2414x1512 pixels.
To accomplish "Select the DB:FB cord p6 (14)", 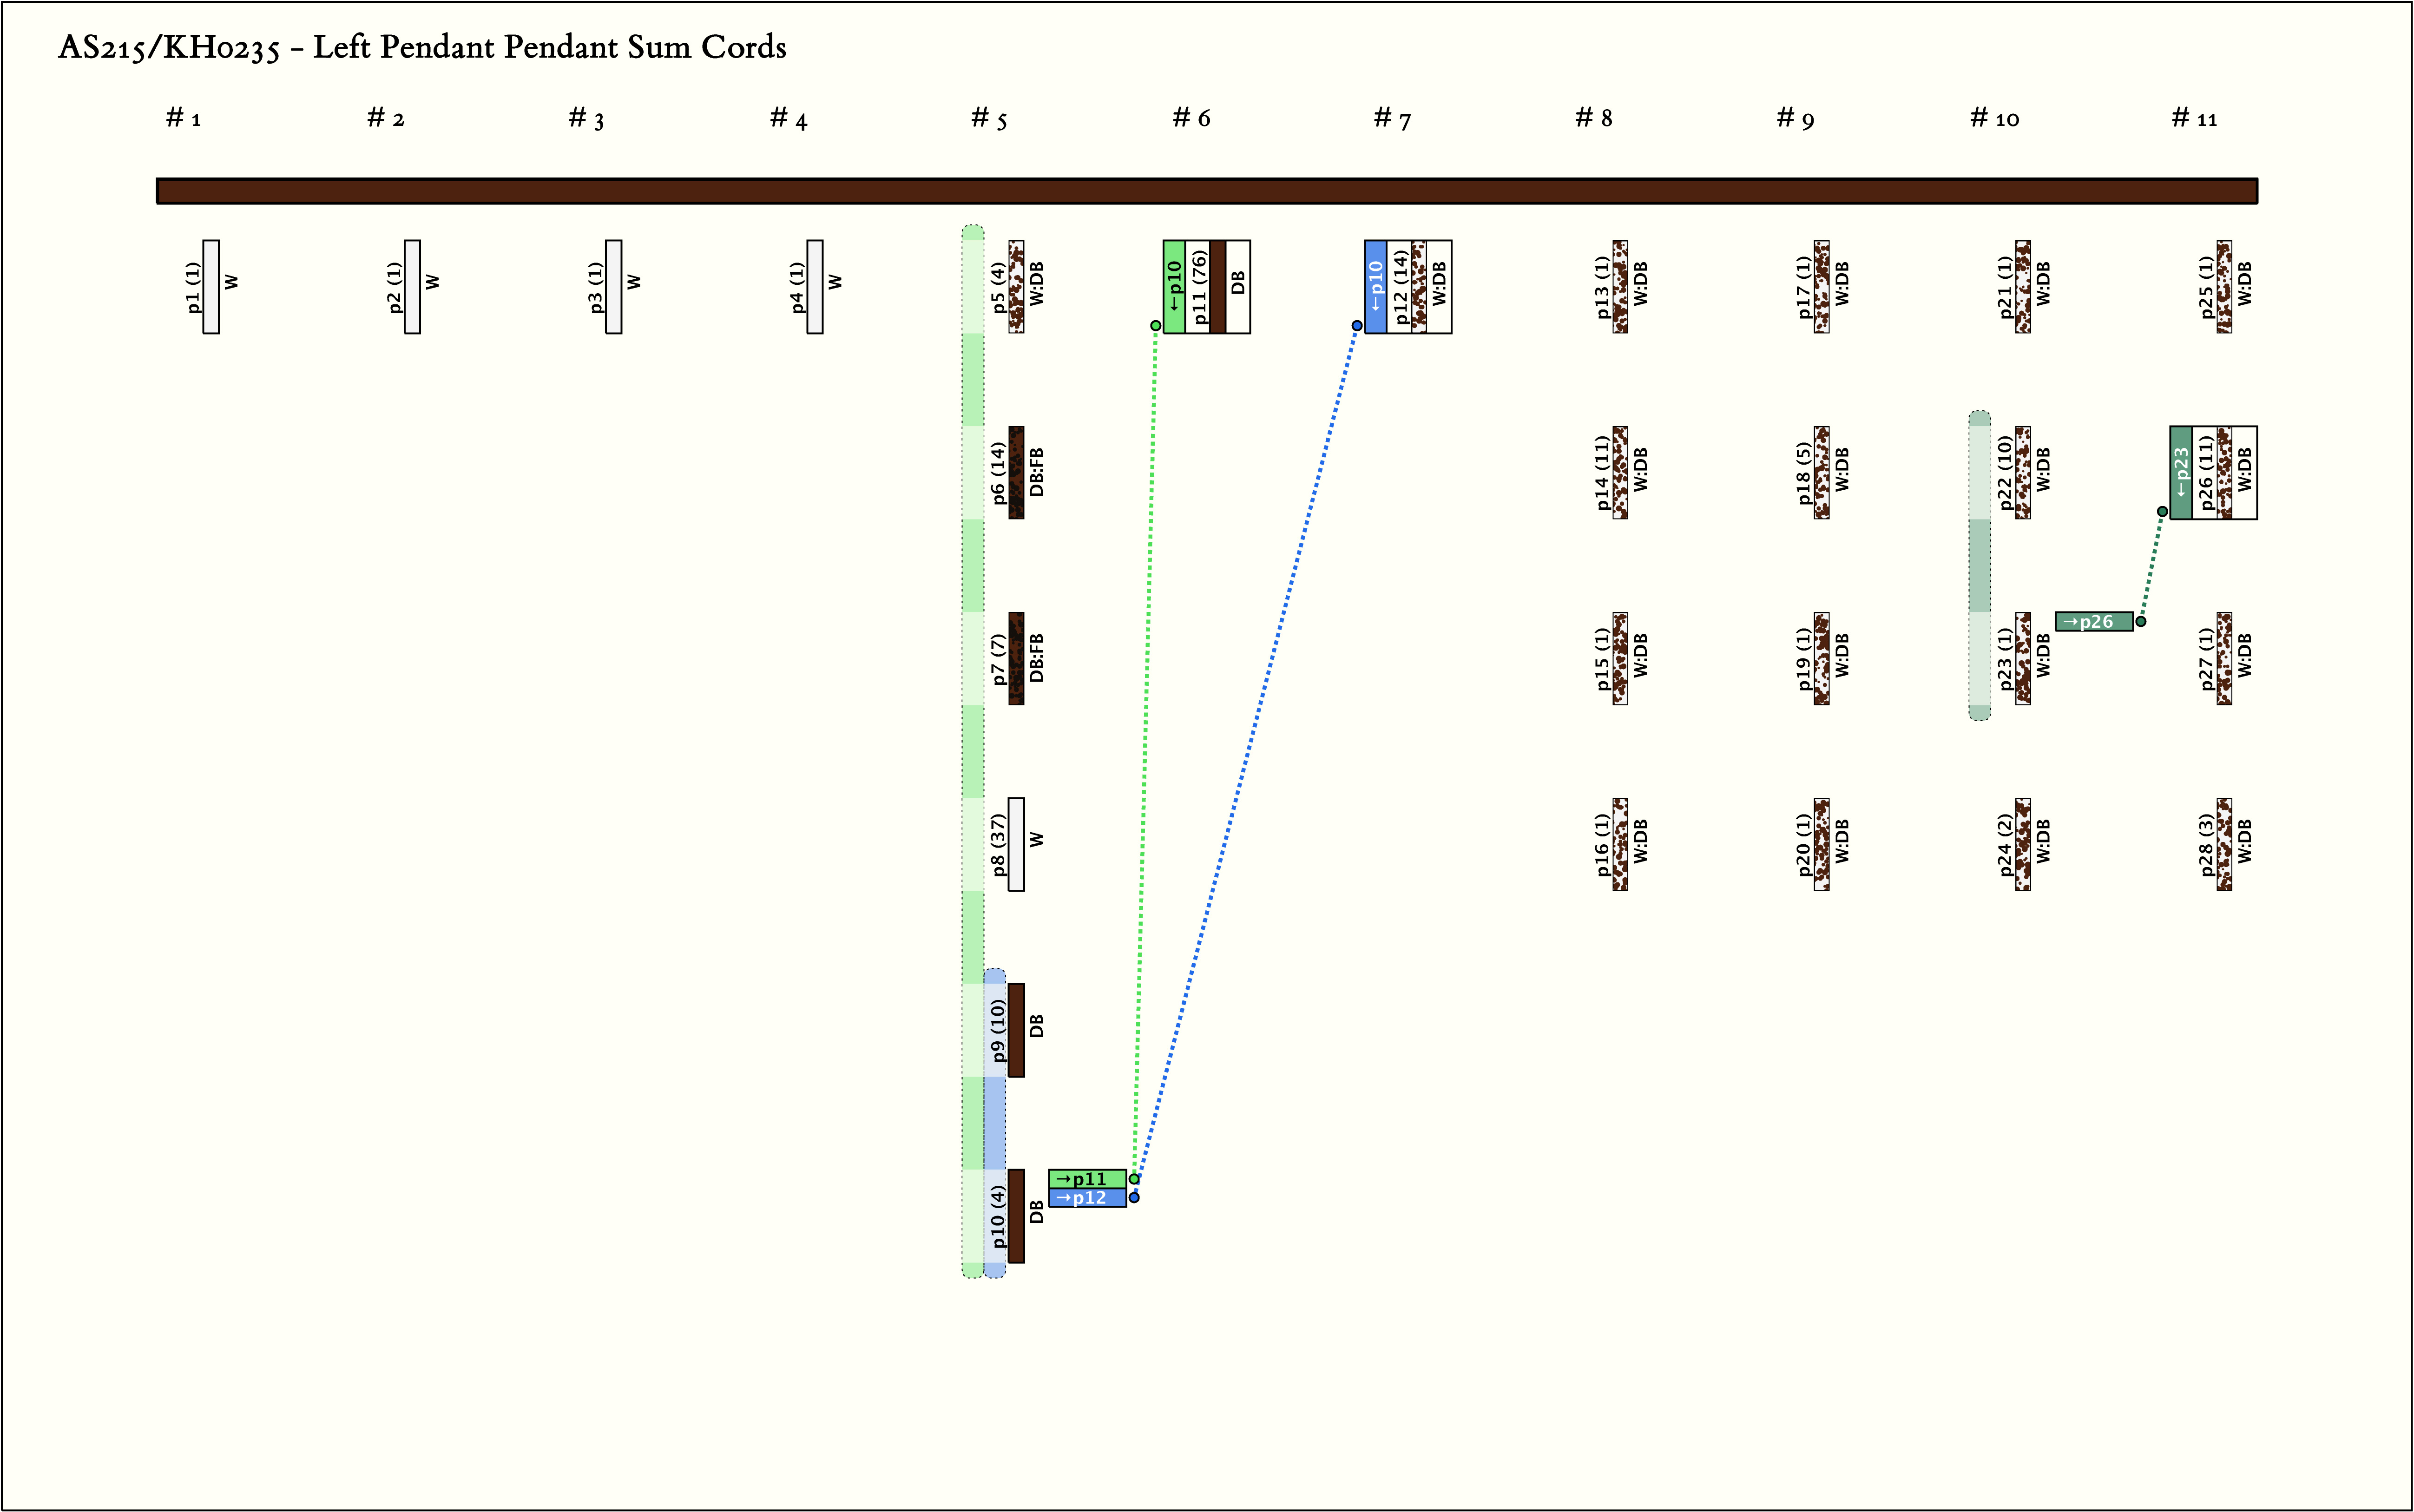I will click(x=1016, y=472).
